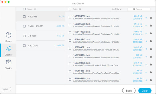Screen dimensions: 156x94
Task: Reveal 1509703828.data using its folder icon
Action: point(151,65)
